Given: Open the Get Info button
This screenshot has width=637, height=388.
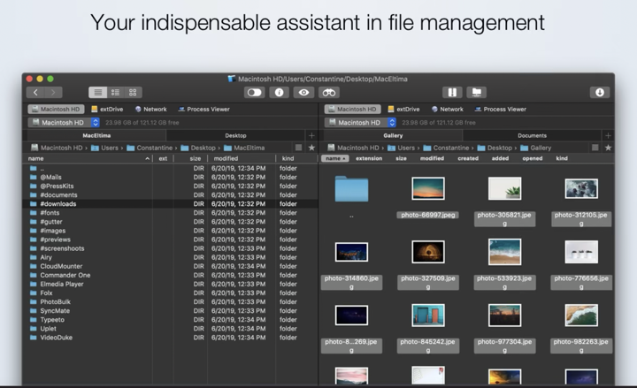Looking at the screenshot, I should coord(279,93).
